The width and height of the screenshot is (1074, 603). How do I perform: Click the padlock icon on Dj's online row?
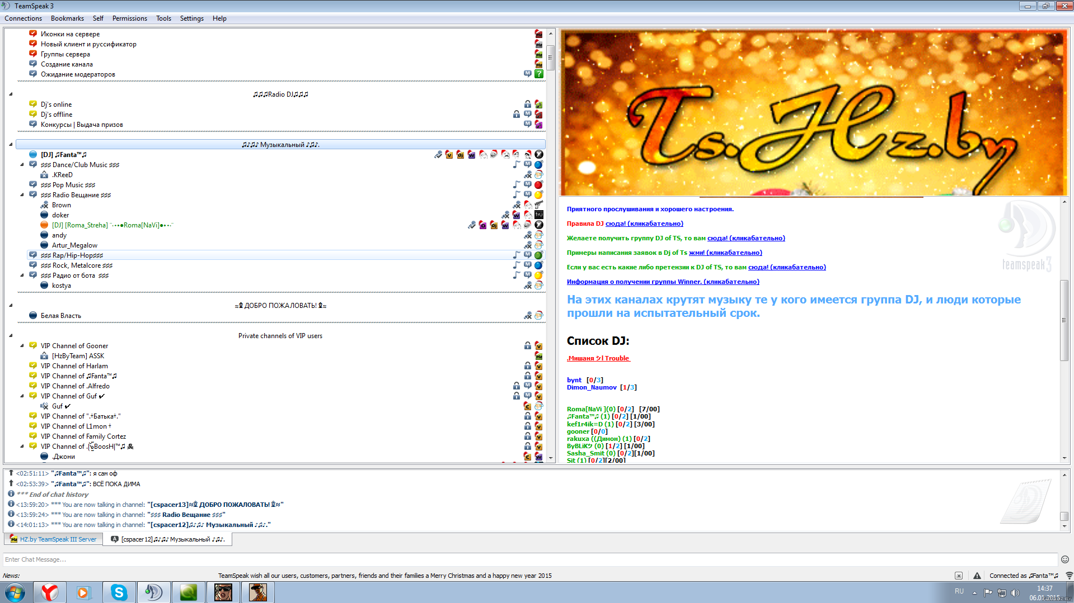coord(527,105)
